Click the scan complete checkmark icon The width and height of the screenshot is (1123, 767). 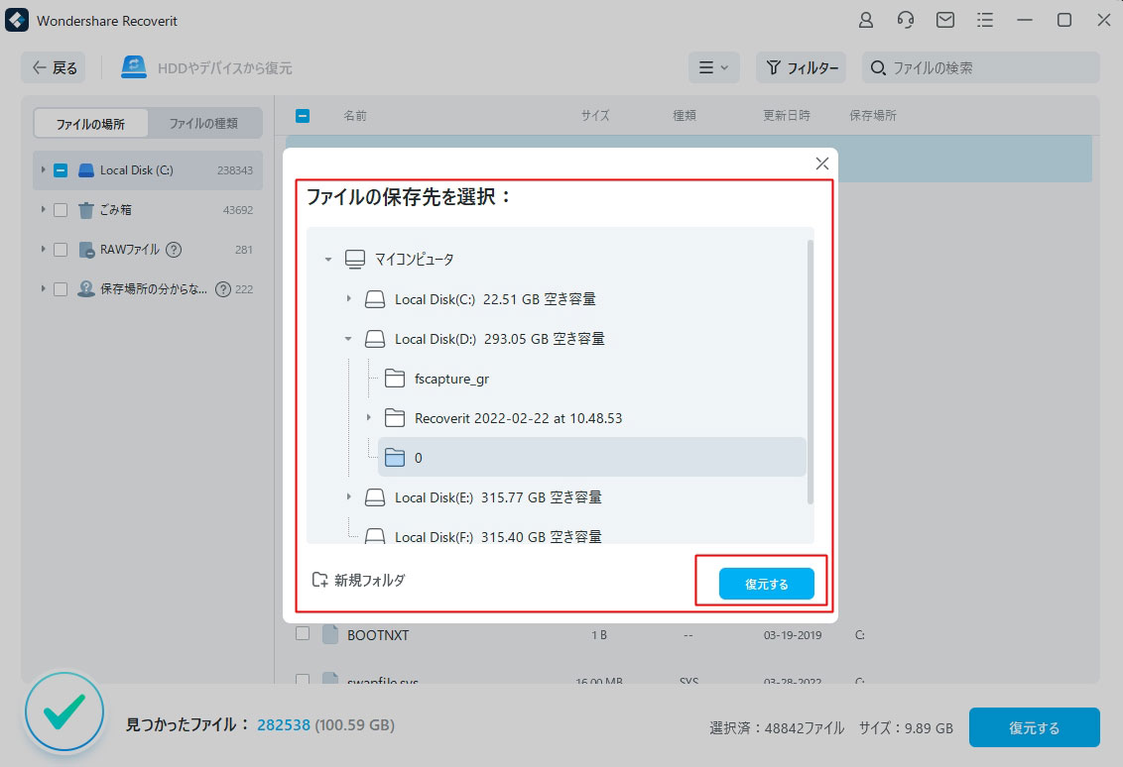64,712
